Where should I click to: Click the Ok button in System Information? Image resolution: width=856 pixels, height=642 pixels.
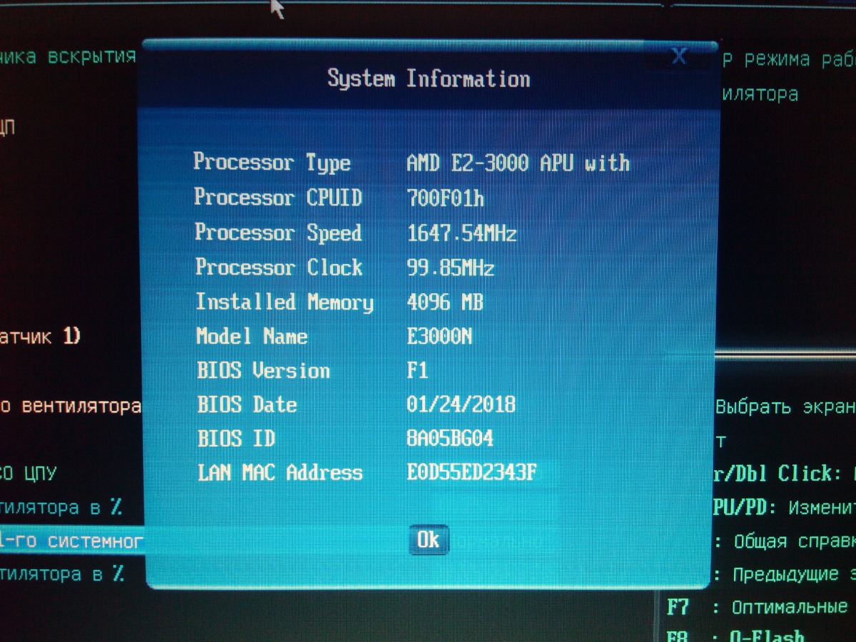(429, 539)
